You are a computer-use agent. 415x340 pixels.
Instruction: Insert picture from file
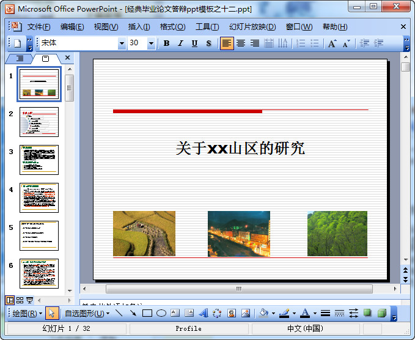(x=246, y=313)
